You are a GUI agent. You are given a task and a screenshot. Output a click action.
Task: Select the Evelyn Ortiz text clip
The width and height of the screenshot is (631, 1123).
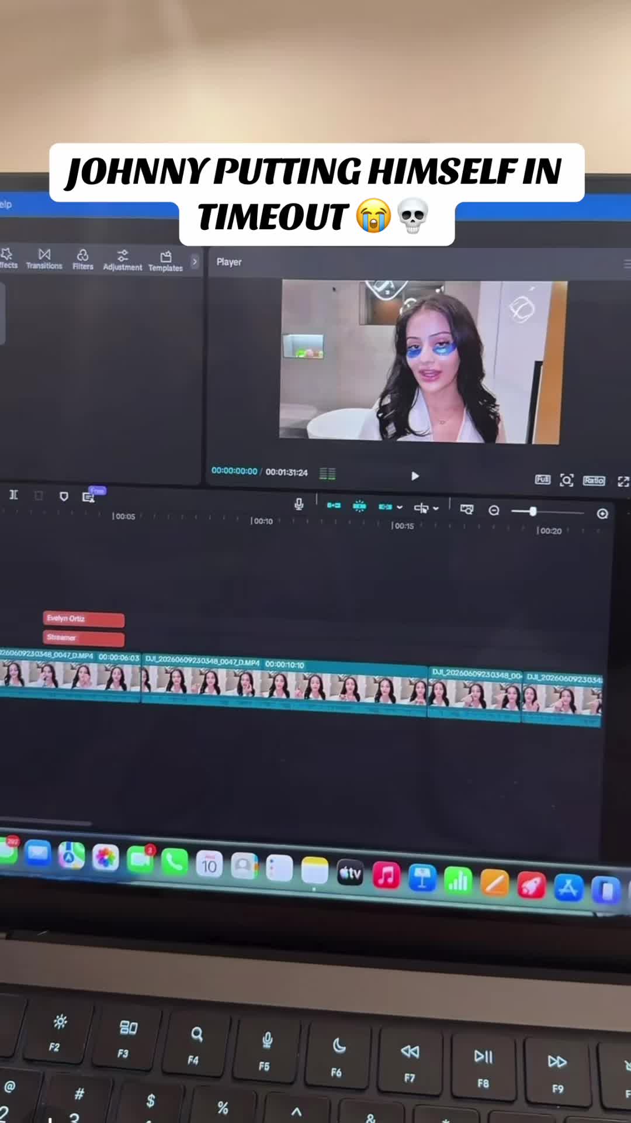(x=84, y=619)
